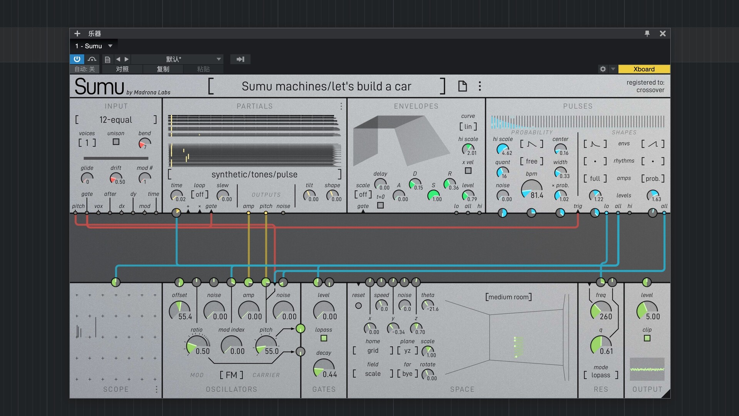Screen dimensions: 739x416
Task: Click the plane yz selector
Action: [407, 351]
